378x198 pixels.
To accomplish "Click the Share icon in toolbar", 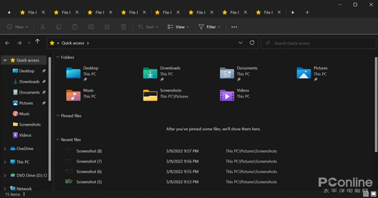I will 107,27.
